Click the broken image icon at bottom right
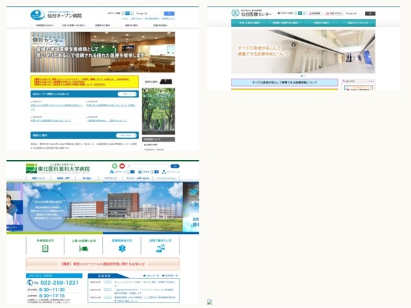This screenshot has height=308, width=411. [x=210, y=302]
